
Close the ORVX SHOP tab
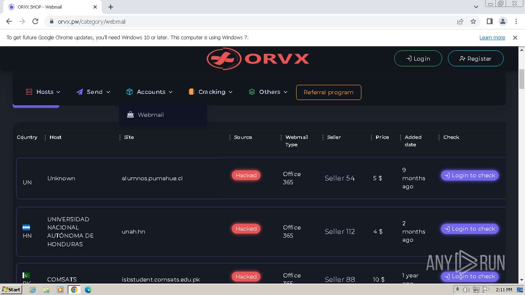[x=95, y=7]
